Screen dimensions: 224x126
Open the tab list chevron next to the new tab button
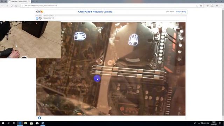37,1
